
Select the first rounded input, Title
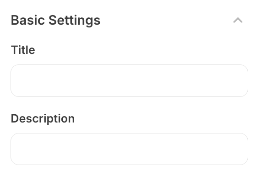129,80
